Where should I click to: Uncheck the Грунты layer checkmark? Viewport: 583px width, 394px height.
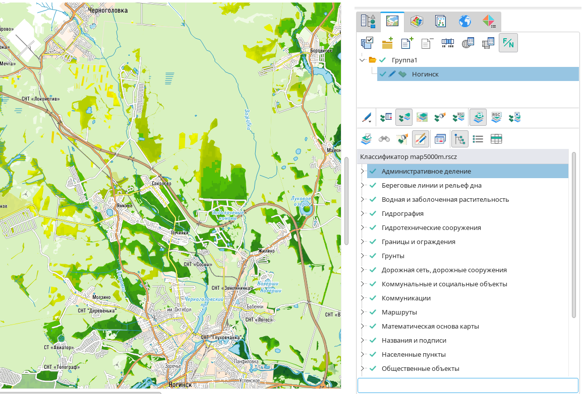[373, 256]
